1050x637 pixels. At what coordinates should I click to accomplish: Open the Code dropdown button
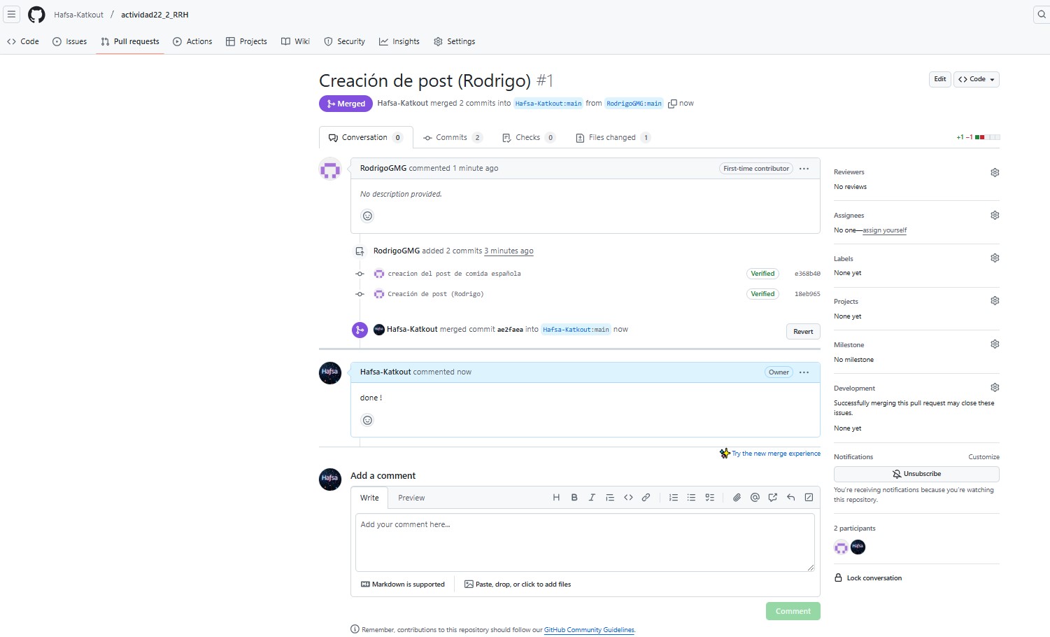point(977,79)
